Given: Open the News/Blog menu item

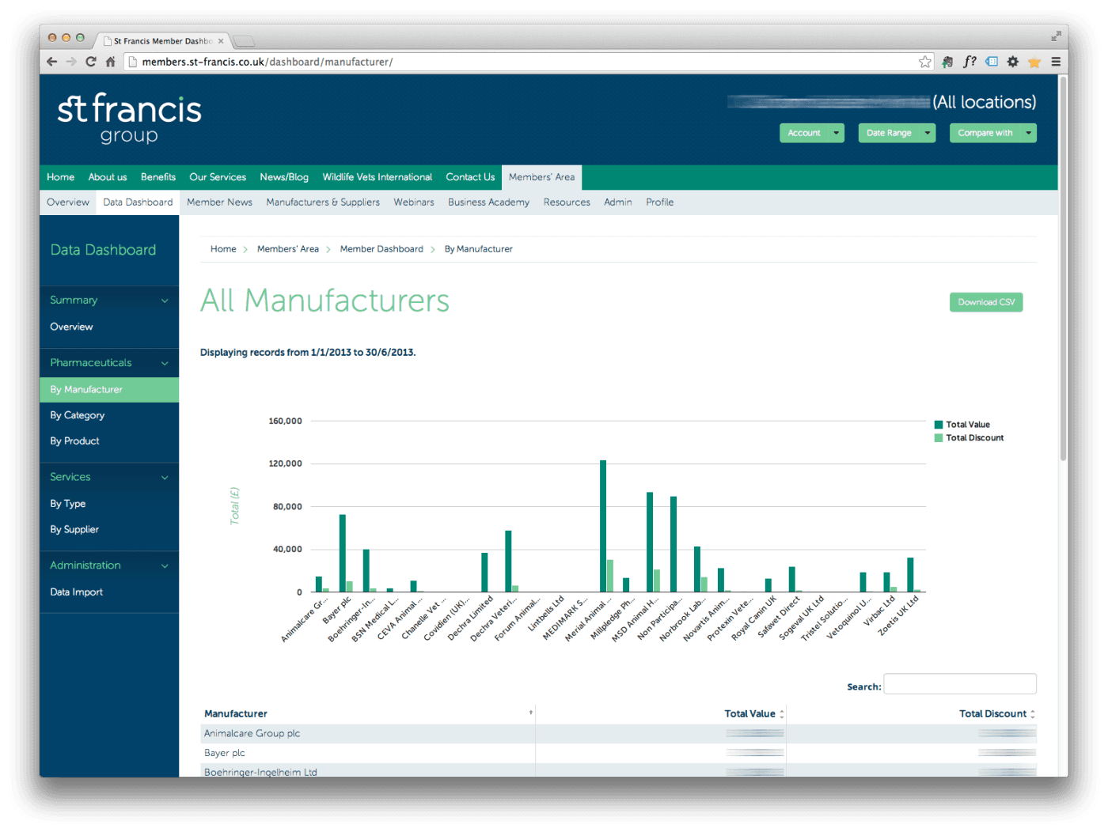Looking at the screenshot, I should 284,177.
